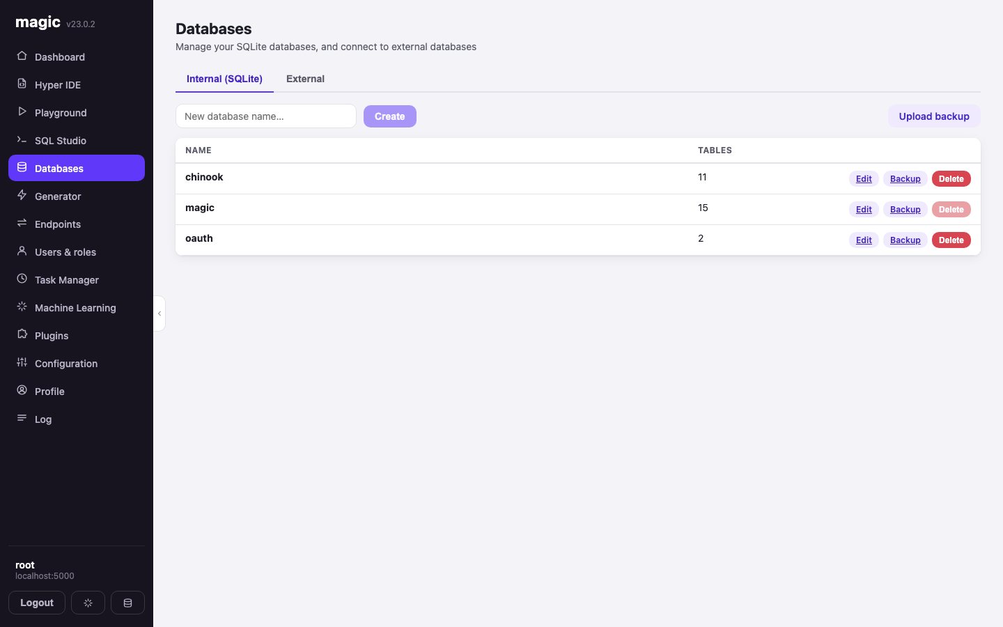1003x627 pixels.
Task: Click the magic database name in table
Action: click(x=200, y=208)
